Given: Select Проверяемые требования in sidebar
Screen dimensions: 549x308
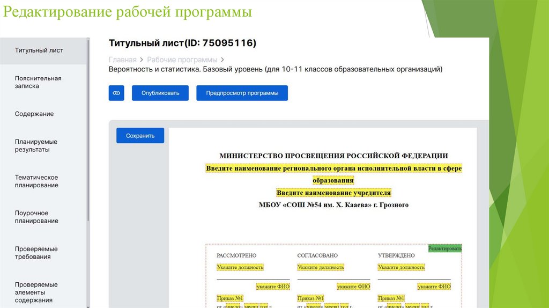Looking at the screenshot, I should (36, 253).
